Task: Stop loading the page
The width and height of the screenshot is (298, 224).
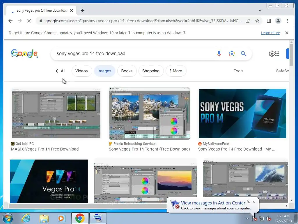Action: coord(29,21)
